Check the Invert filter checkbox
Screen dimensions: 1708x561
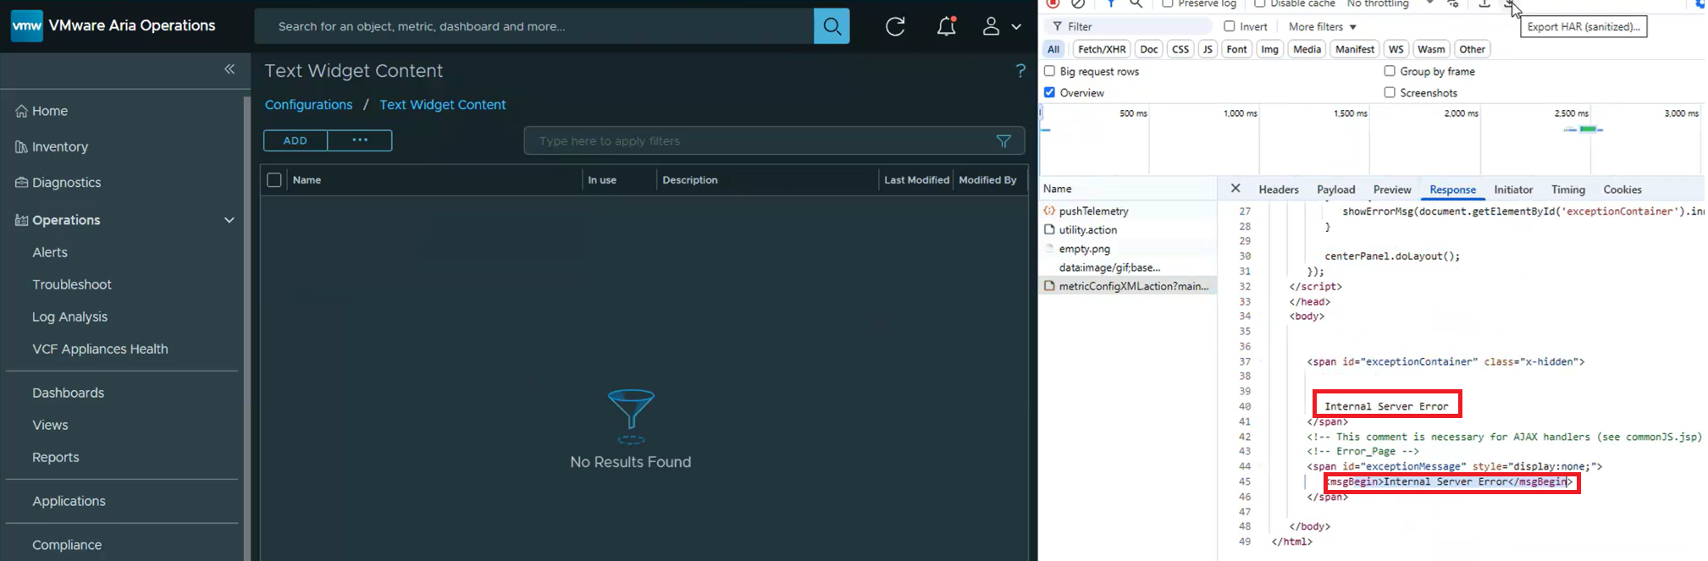(1230, 27)
